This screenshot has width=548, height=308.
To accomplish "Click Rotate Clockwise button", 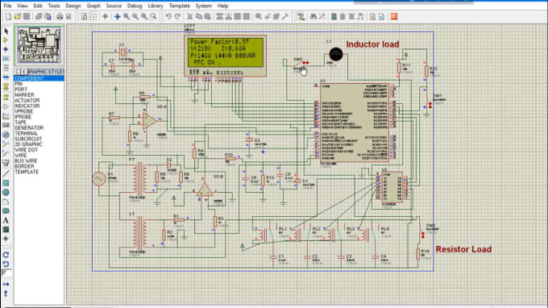I will (x=6, y=255).
